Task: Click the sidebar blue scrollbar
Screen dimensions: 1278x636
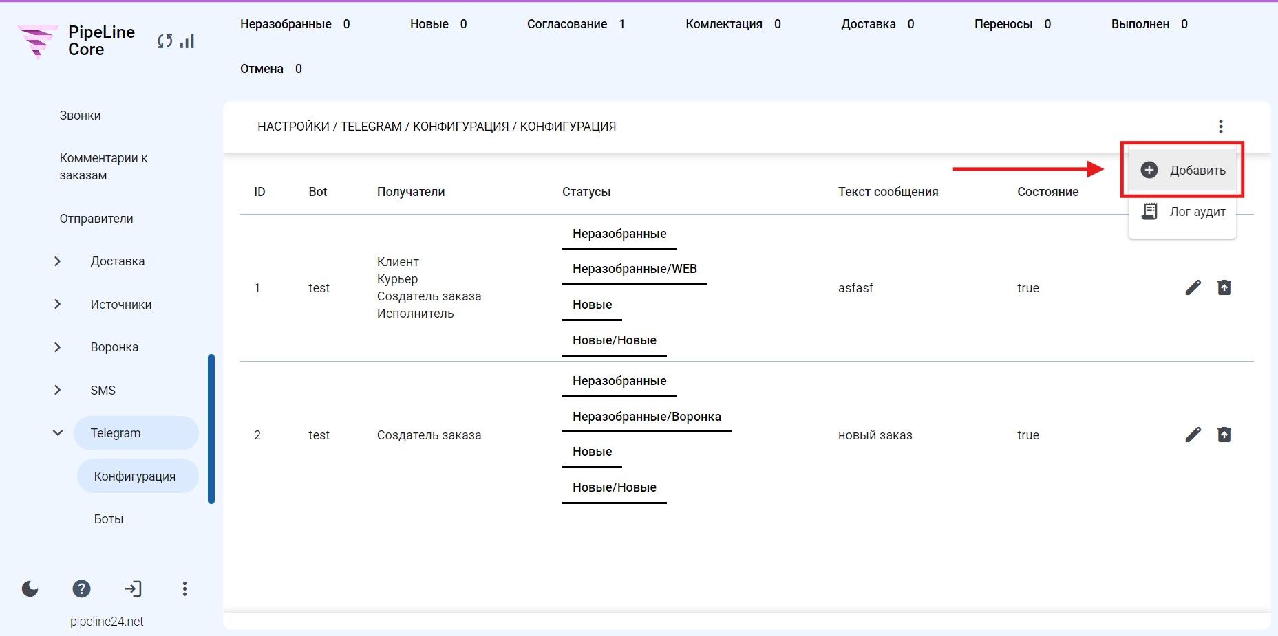Action: (211, 429)
